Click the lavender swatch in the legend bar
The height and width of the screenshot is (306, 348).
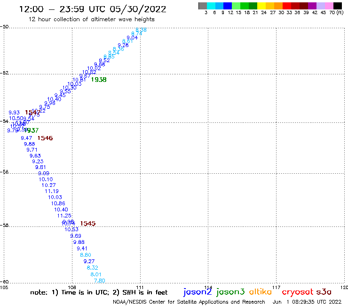(x=321, y=6)
